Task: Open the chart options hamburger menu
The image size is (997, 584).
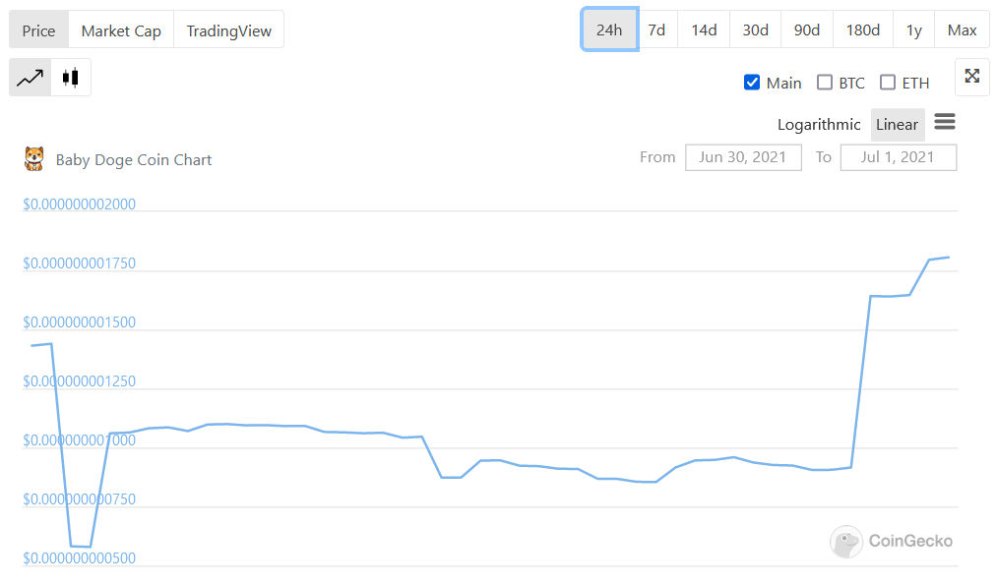Action: [944, 121]
